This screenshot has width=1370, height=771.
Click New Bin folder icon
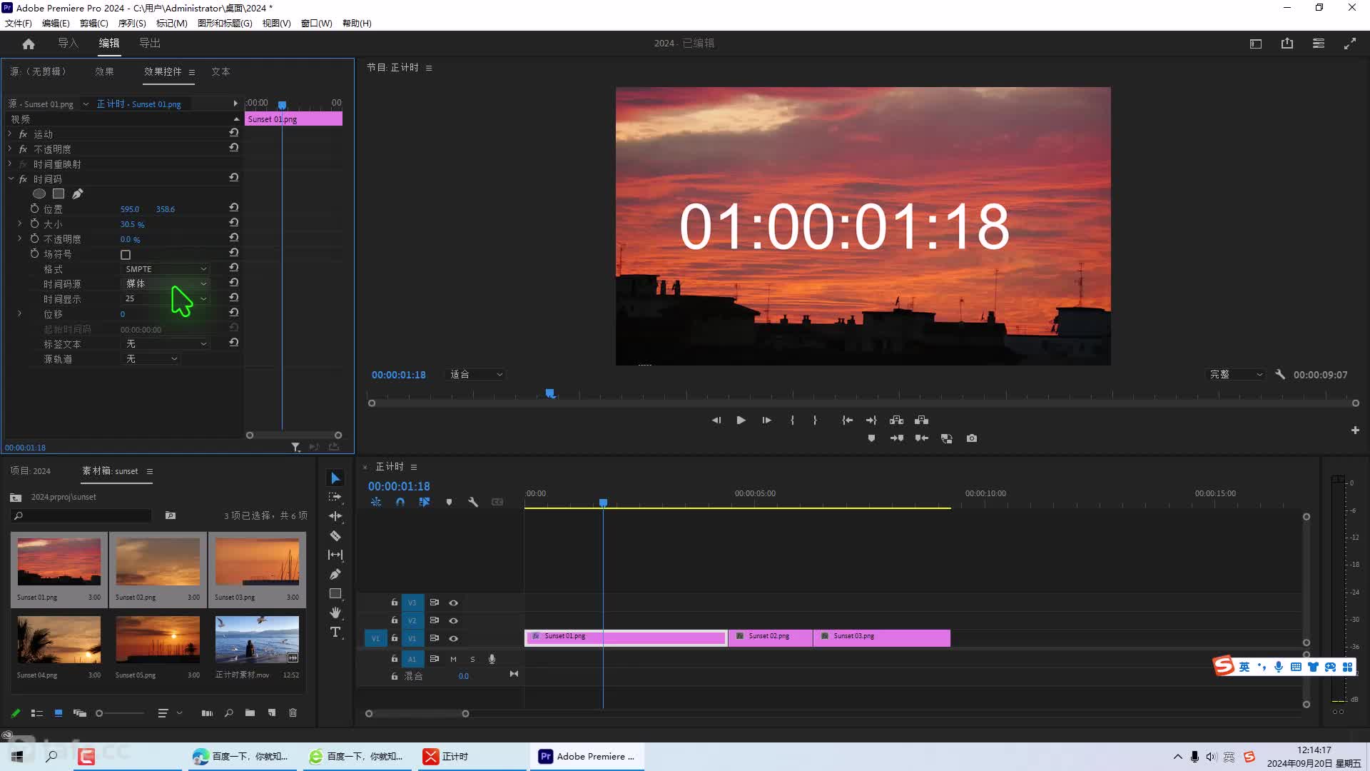250,712
